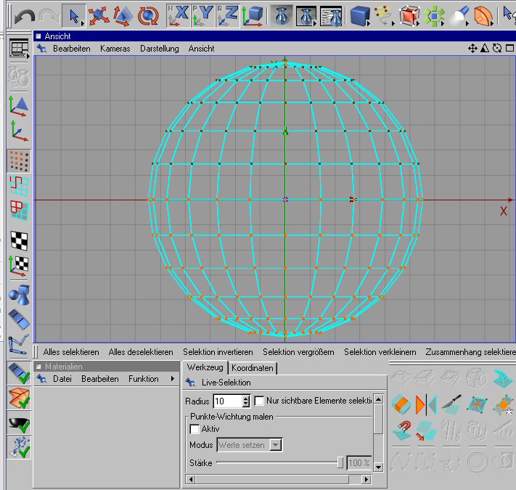Image resolution: width=516 pixels, height=490 pixels.
Task: Select the Knife tool icon
Action: (451, 404)
